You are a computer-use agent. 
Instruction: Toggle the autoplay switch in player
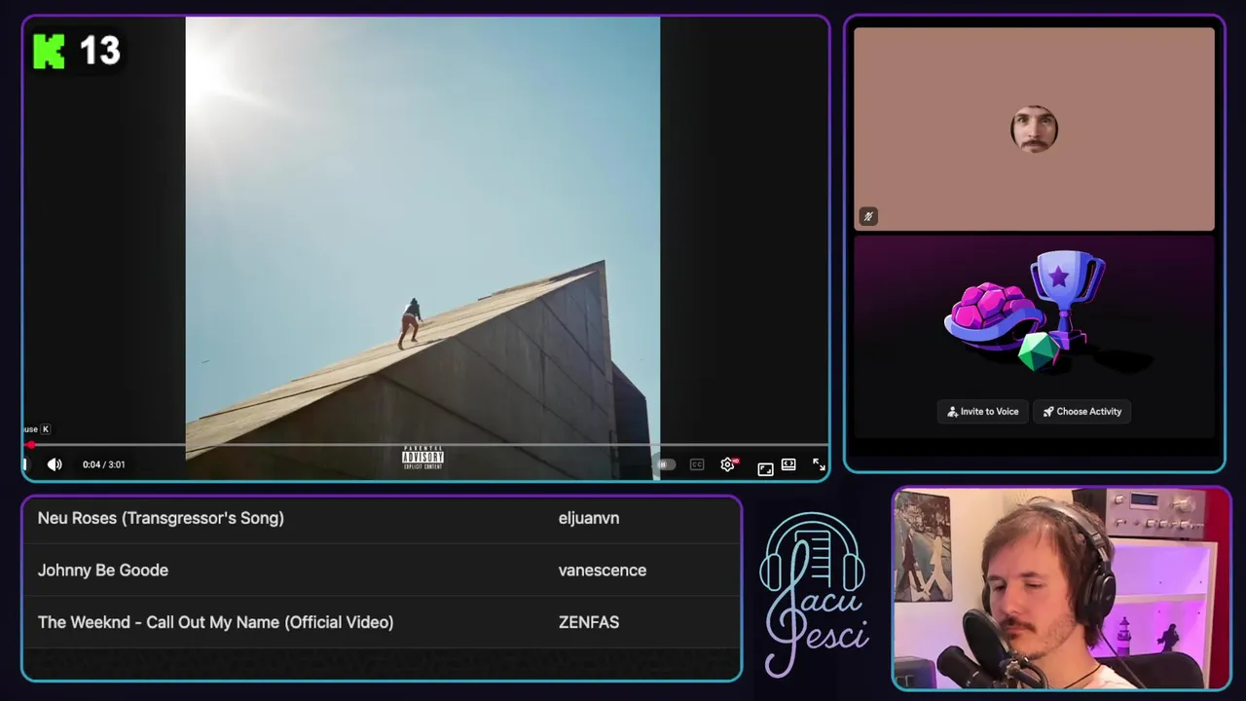(x=666, y=464)
